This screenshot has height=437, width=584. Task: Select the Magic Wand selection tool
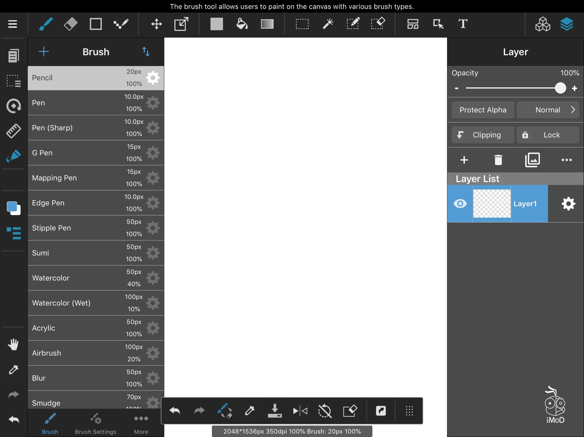pos(327,24)
